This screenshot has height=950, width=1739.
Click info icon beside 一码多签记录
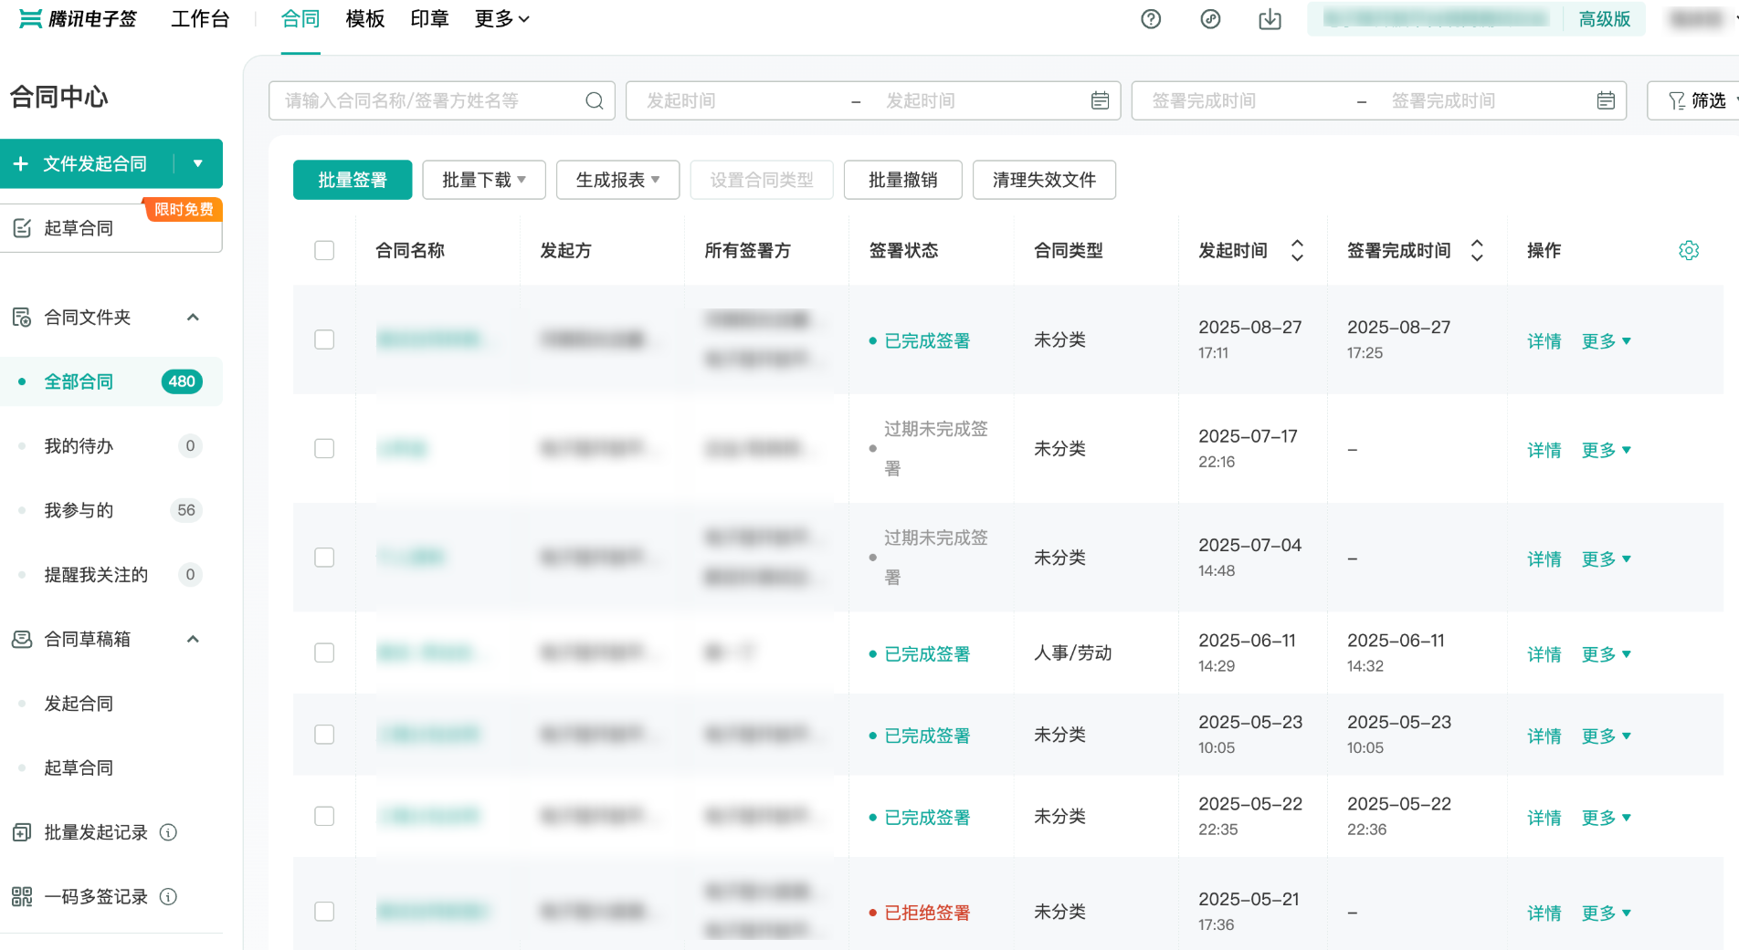168,896
